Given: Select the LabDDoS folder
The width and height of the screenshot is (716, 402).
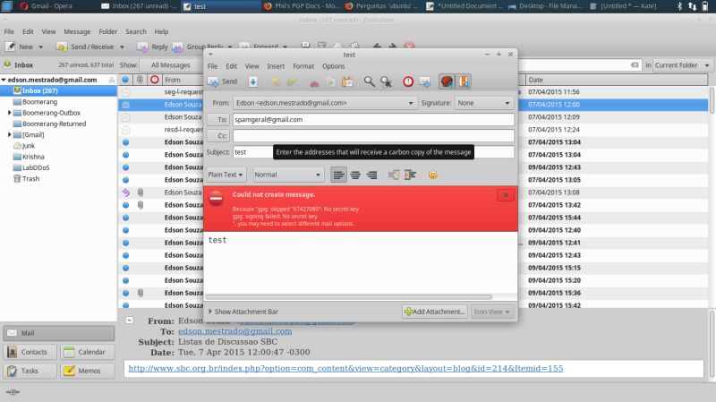Looking at the screenshot, I should [36, 167].
